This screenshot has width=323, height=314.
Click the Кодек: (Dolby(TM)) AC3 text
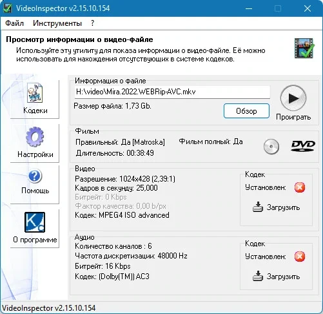pos(112,277)
